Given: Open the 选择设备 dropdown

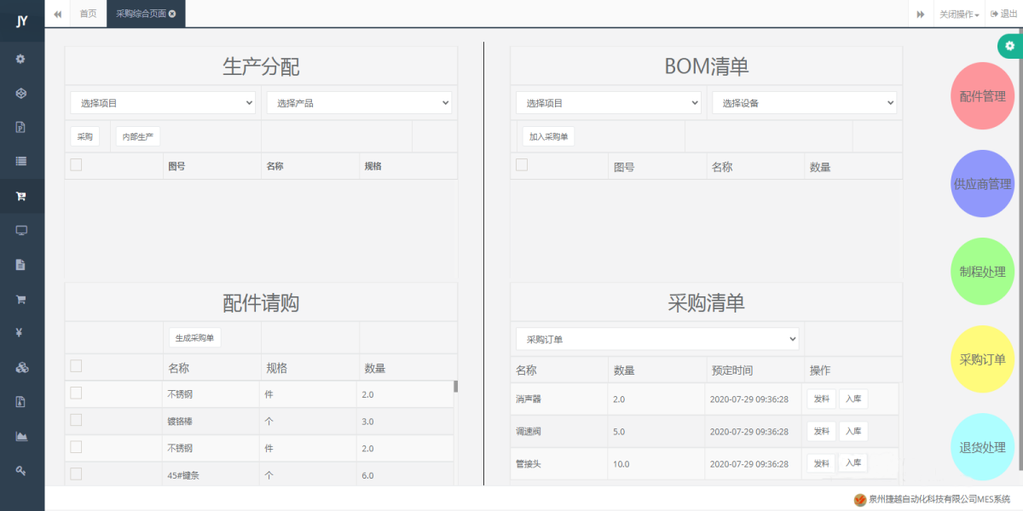Looking at the screenshot, I should [805, 103].
